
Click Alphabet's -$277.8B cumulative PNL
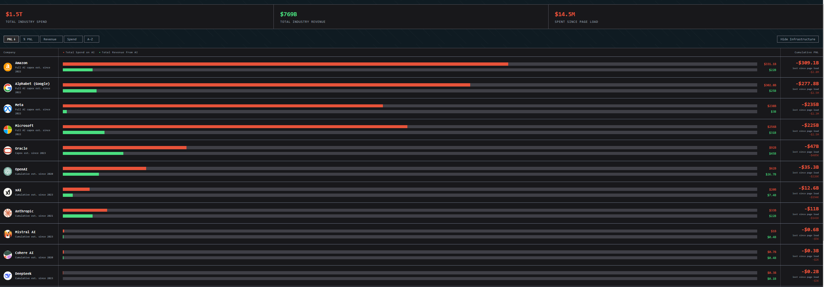coord(807,84)
